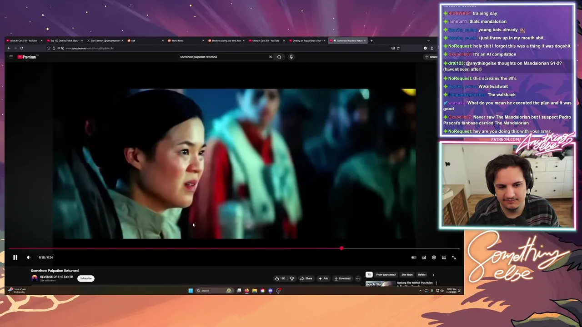Open more actions three-dot menu under video
Viewport: 582px width, 327px height.
coord(358,278)
